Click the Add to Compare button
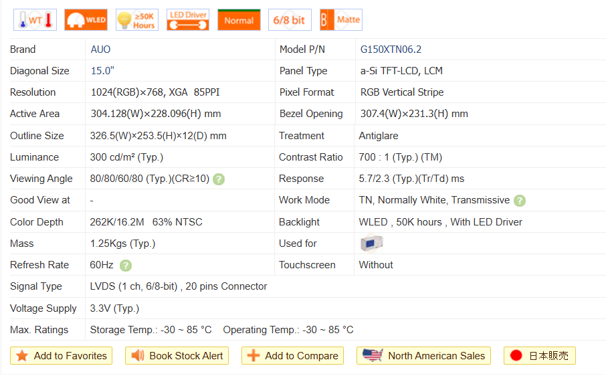Screen dimensions: 606x376 (292, 356)
